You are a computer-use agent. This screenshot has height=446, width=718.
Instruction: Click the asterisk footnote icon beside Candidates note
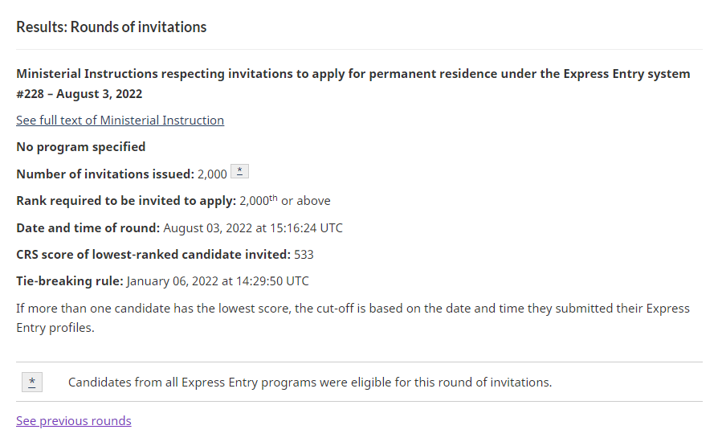[32, 382]
